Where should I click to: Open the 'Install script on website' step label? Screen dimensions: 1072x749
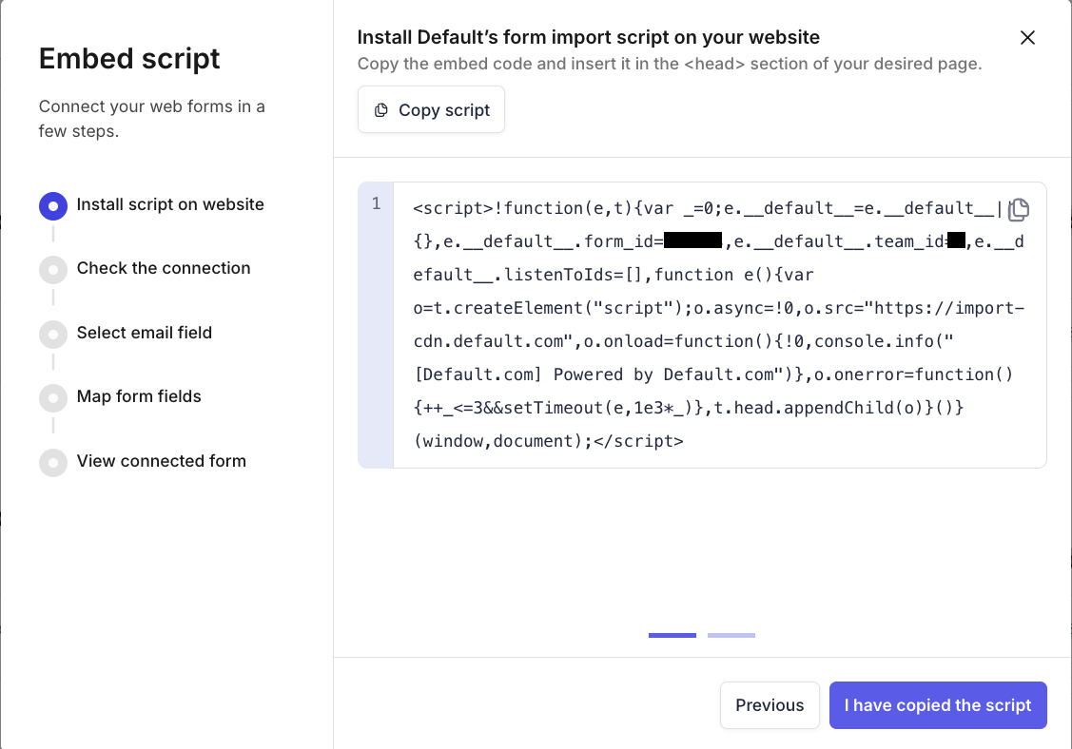[x=170, y=204]
